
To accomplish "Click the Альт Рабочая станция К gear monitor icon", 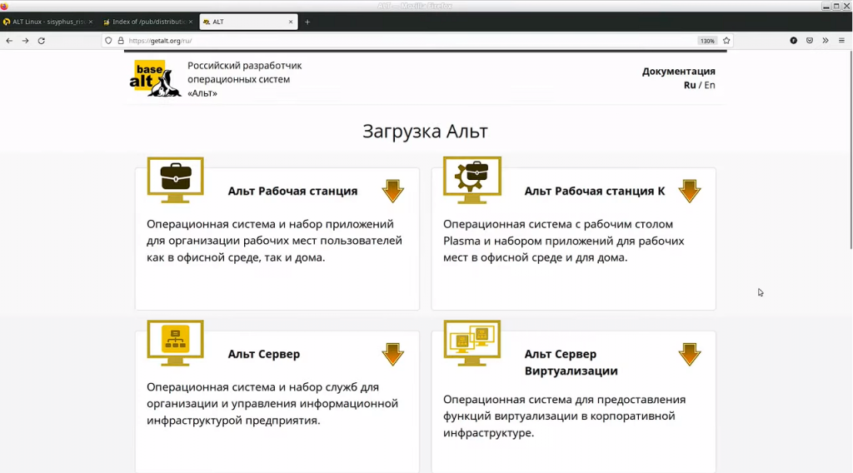I will [x=471, y=180].
